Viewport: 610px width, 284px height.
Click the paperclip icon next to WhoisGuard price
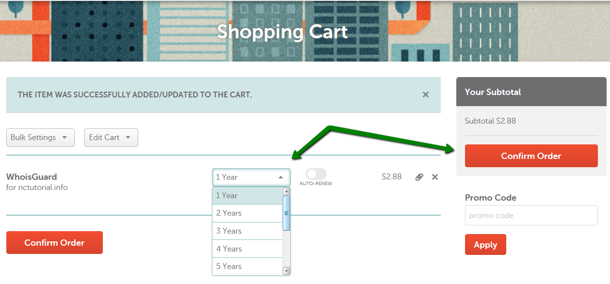(419, 177)
